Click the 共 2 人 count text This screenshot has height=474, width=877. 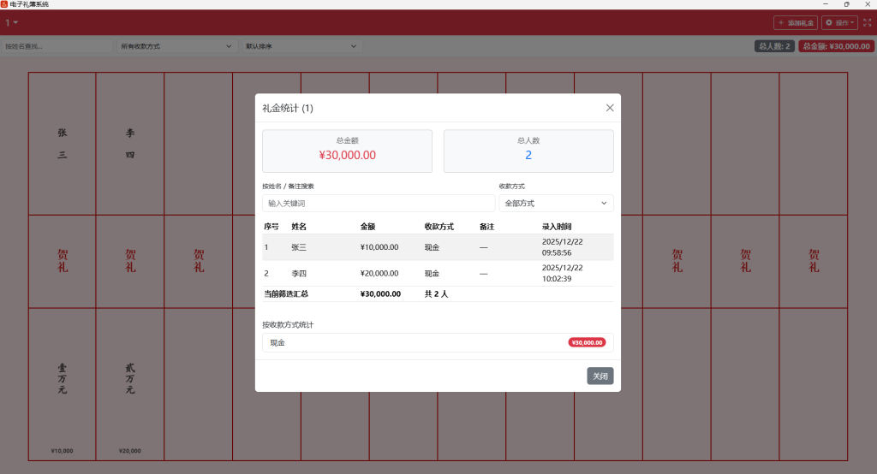436,294
